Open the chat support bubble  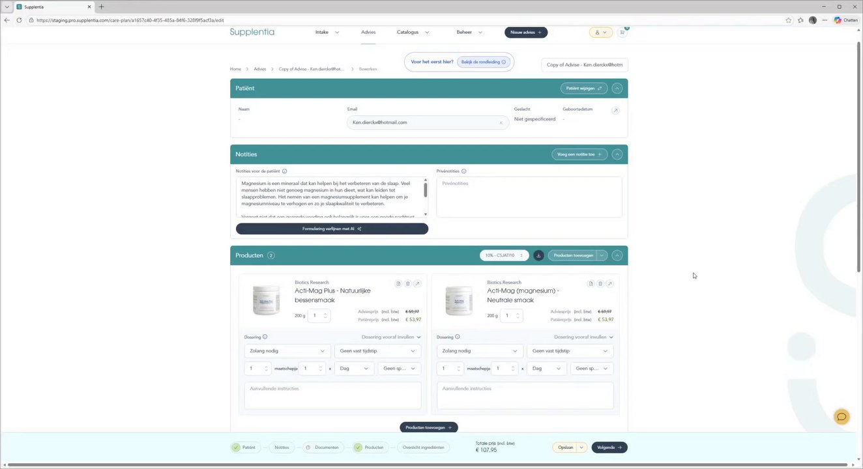(841, 417)
